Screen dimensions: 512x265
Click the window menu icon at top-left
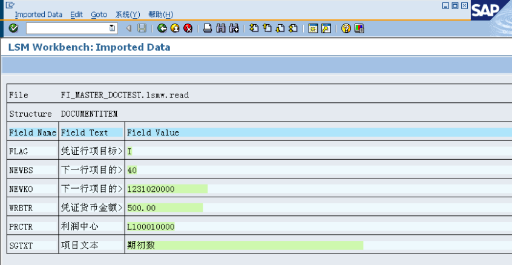(10, 5)
